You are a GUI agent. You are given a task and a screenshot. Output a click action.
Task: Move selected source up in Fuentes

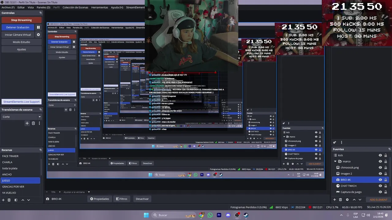[354, 200]
